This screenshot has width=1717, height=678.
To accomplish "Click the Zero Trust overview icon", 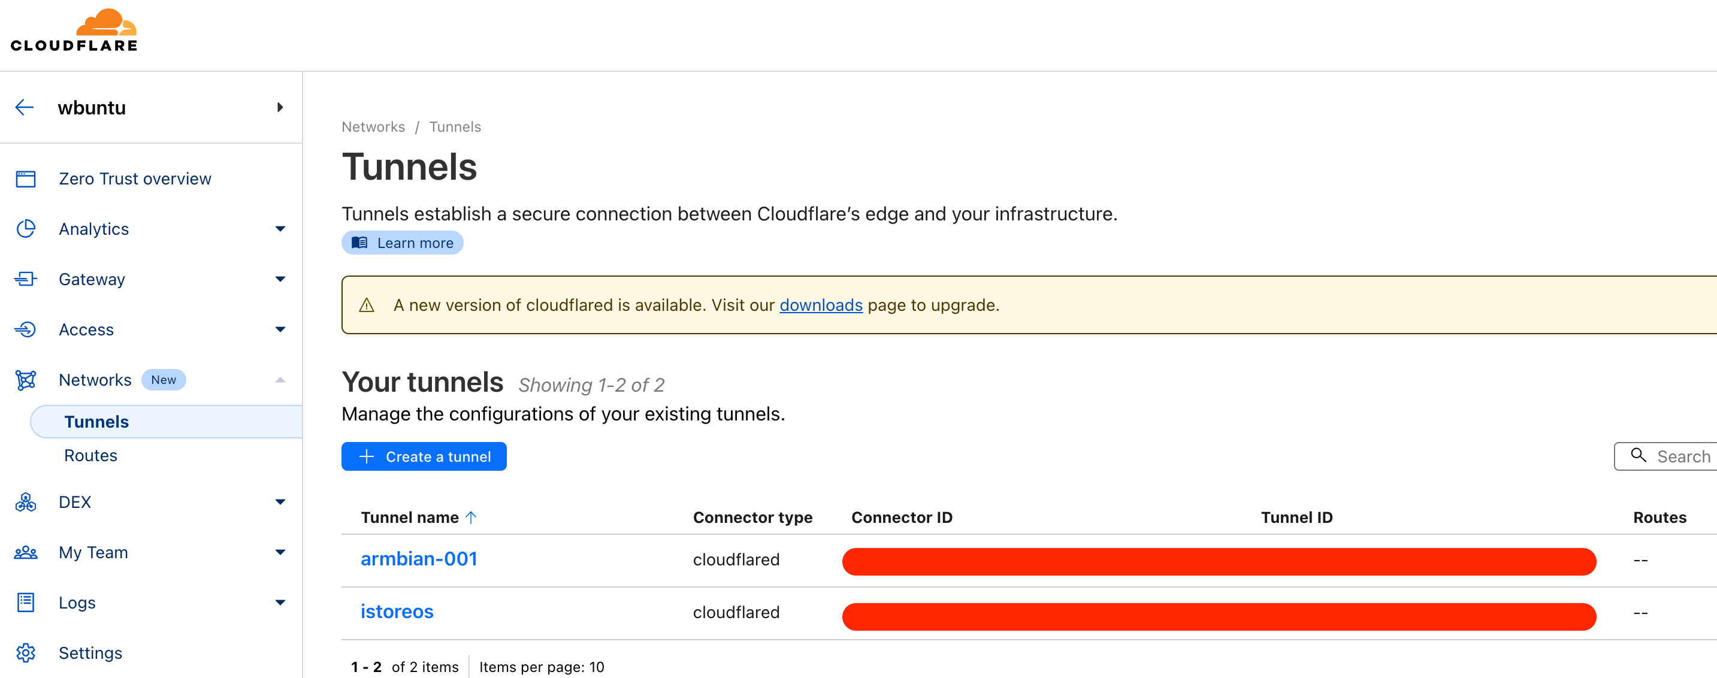I will click(26, 178).
